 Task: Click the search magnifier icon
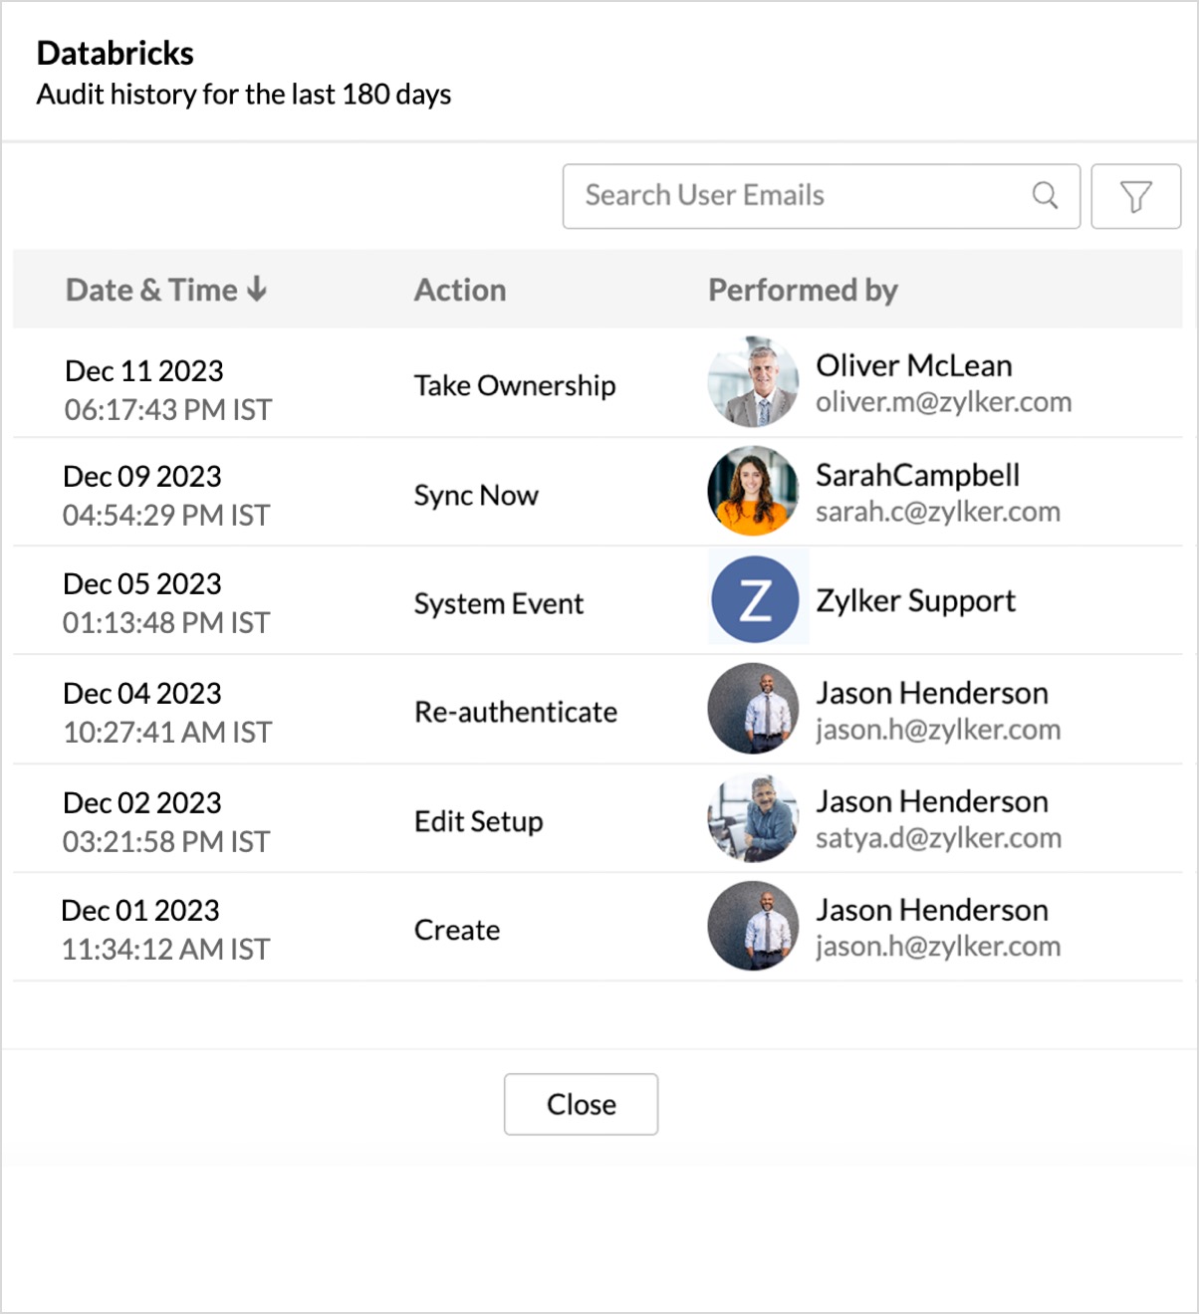1045,195
